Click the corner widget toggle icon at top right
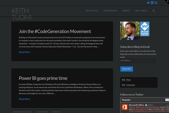Image resolution: width=169 pixels, height=113 pixels. point(167,1)
